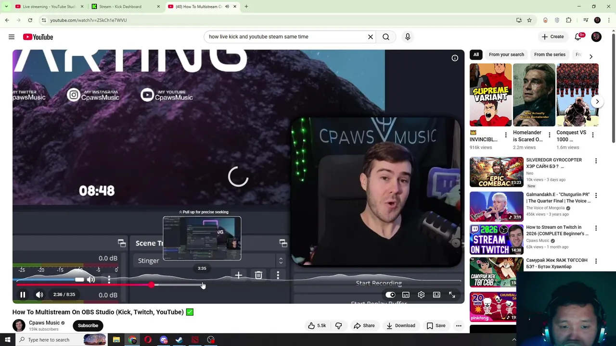This screenshot has height=346, width=616.
Task: Open Steam from the taskbar
Action: (x=179, y=340)
